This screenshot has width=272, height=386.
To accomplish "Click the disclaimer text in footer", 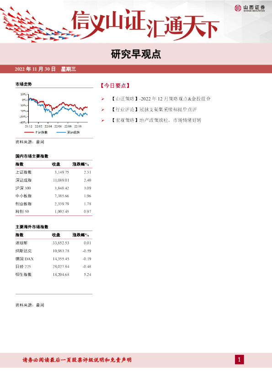I will click(x=77, y=360).
